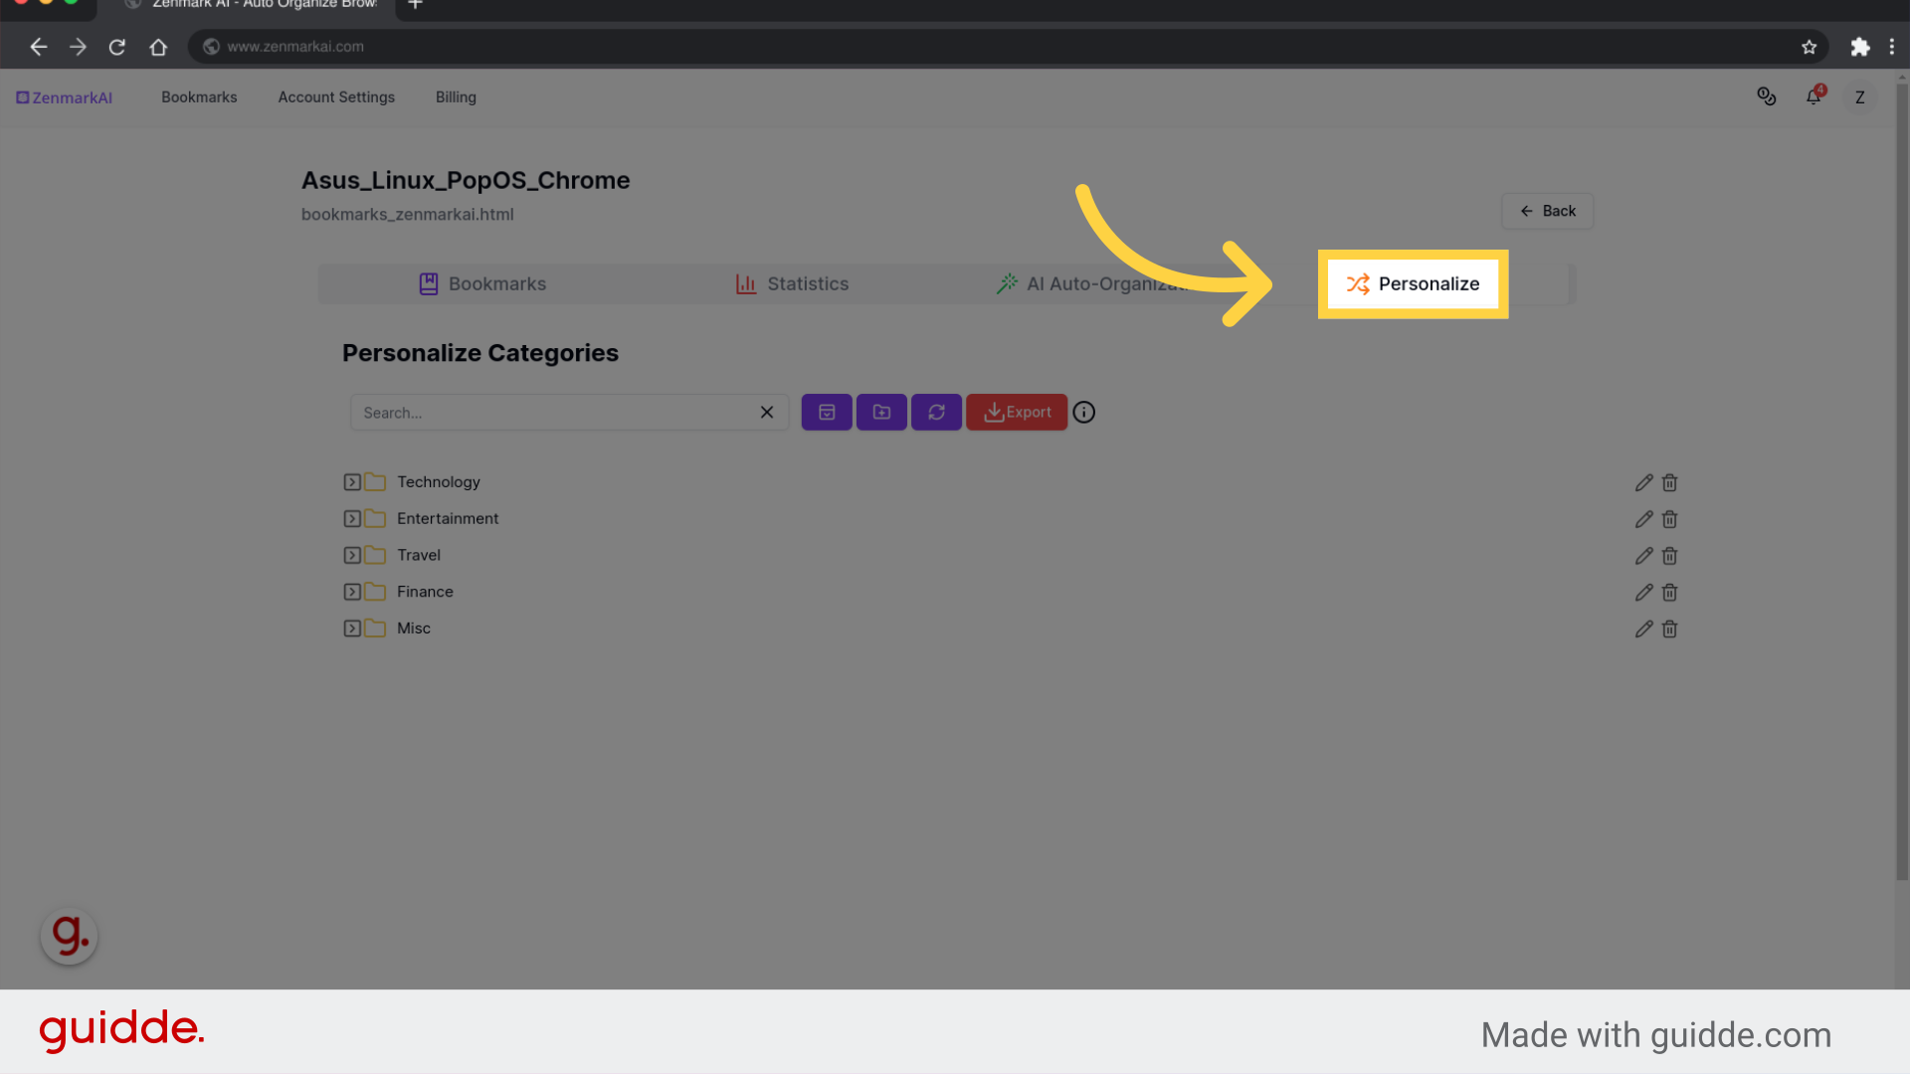Image resolution: width=1910 pixels, height=1074 pixels.
Task: Click the bookmarks_zenmarkai.html file name
Action: [407, 214]
